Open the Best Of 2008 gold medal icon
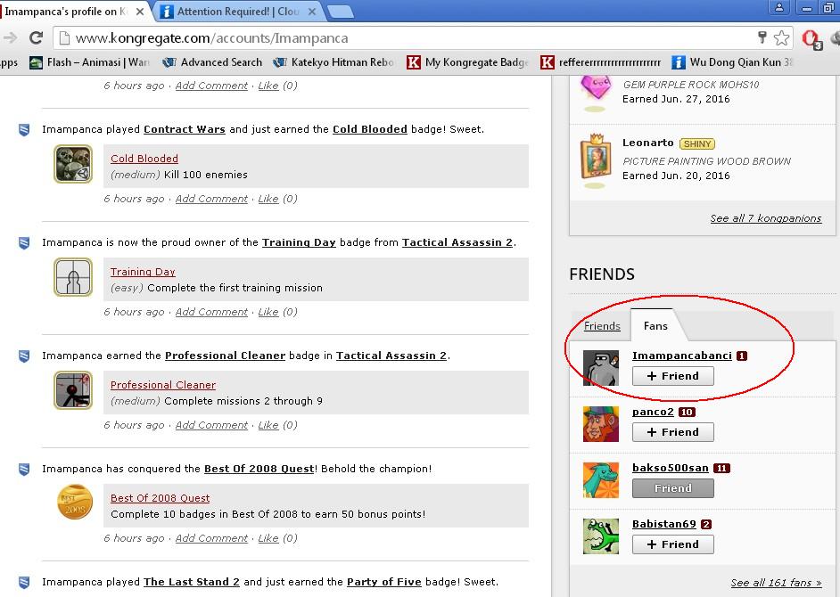 tap(75, 503)
